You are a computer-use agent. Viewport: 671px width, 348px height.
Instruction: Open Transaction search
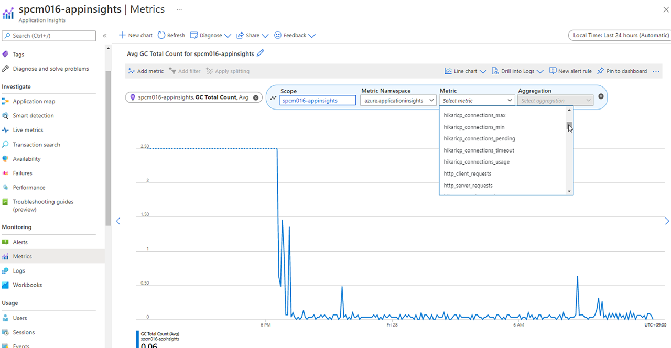point(31,145)
